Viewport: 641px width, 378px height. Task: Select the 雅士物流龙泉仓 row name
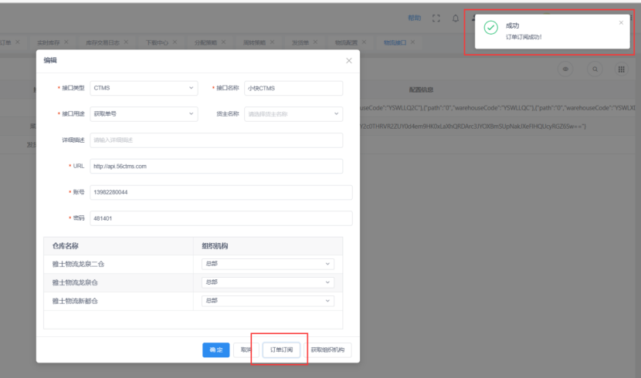click(x=75, y=282)
